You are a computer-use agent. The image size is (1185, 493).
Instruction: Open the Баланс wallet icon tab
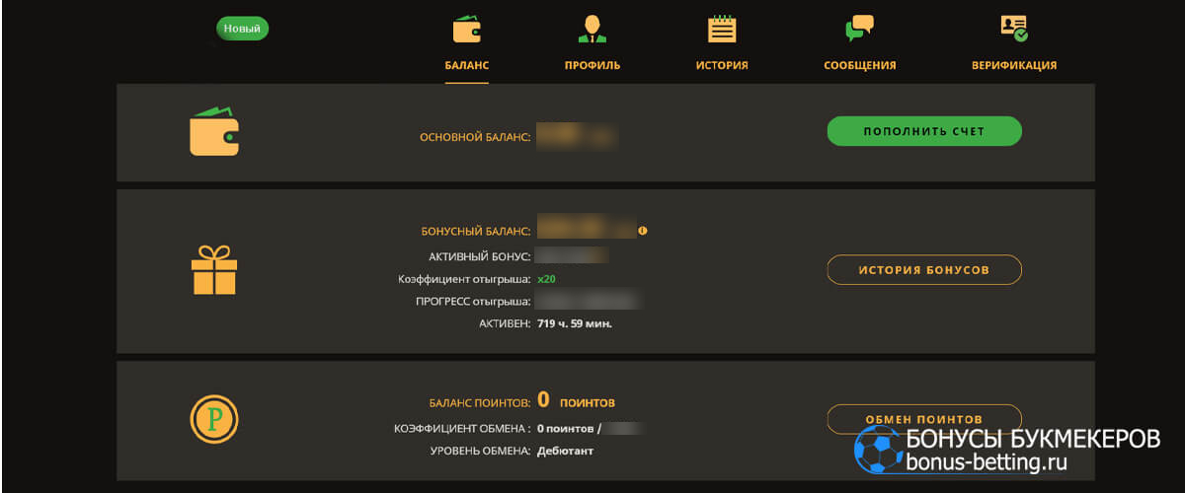(467, 29)
